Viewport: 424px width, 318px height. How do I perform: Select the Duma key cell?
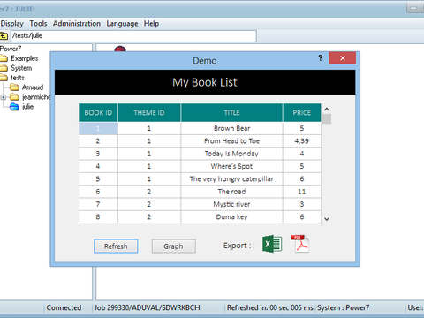point(231,217)
